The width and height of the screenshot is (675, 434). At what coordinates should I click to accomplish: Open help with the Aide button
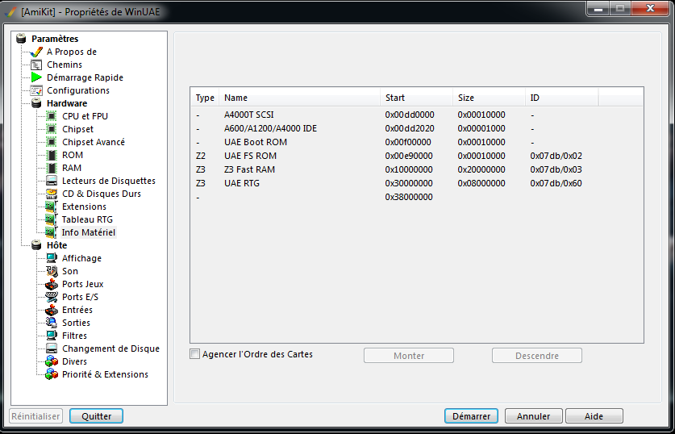click(594, 416)
